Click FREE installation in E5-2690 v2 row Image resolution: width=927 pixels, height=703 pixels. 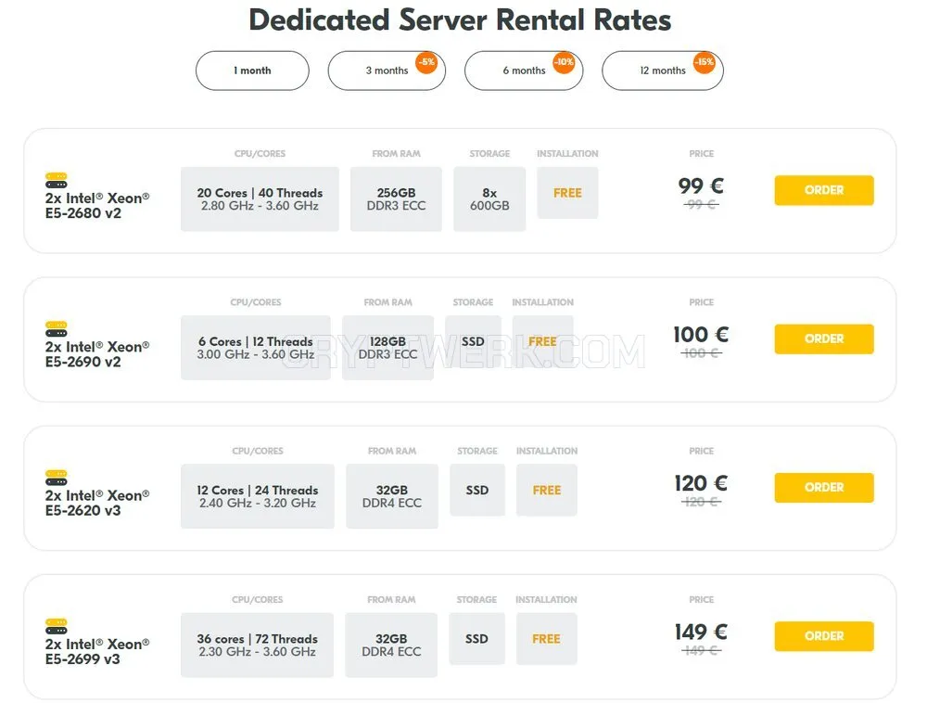(542, 341)
